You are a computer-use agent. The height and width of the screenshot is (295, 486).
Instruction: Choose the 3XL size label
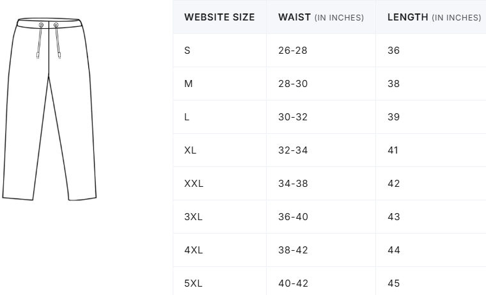193,217
